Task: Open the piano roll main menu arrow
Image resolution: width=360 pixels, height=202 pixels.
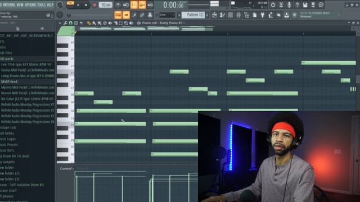Action: click(x=60, y=23)
